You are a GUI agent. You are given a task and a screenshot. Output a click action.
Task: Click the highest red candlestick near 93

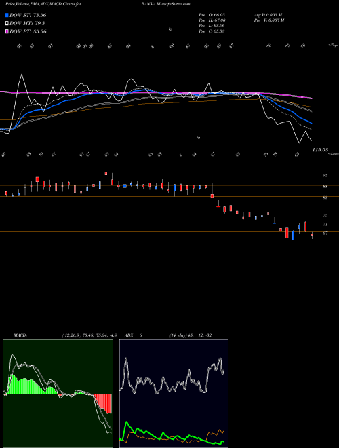[106, 173]
